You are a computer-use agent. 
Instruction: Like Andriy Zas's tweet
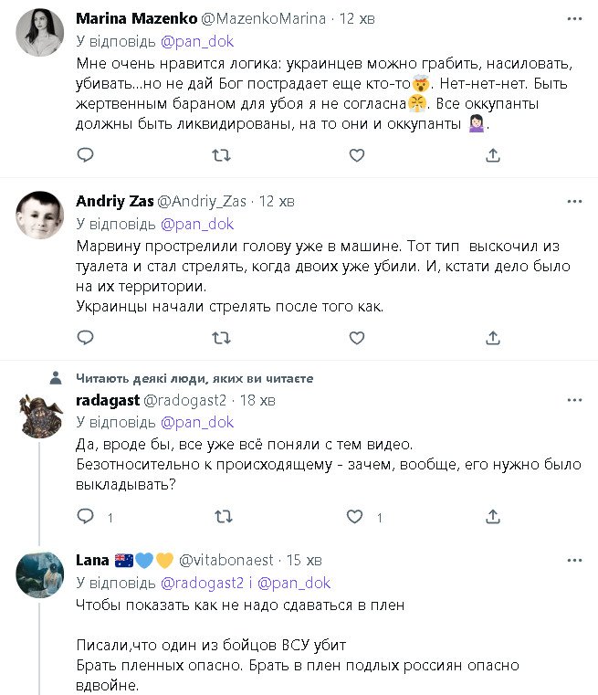coord(356,338)
